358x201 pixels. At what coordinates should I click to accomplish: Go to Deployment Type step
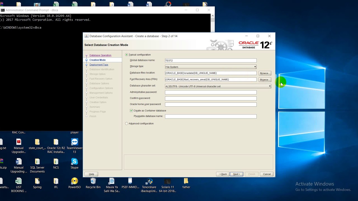pos(99,65)
